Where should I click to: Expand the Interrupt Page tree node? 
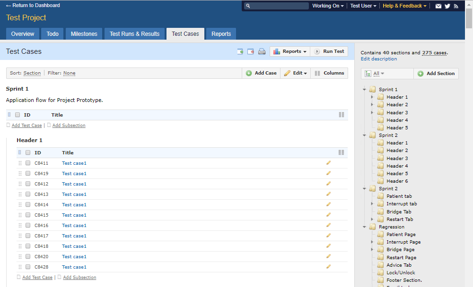(372, 242)
